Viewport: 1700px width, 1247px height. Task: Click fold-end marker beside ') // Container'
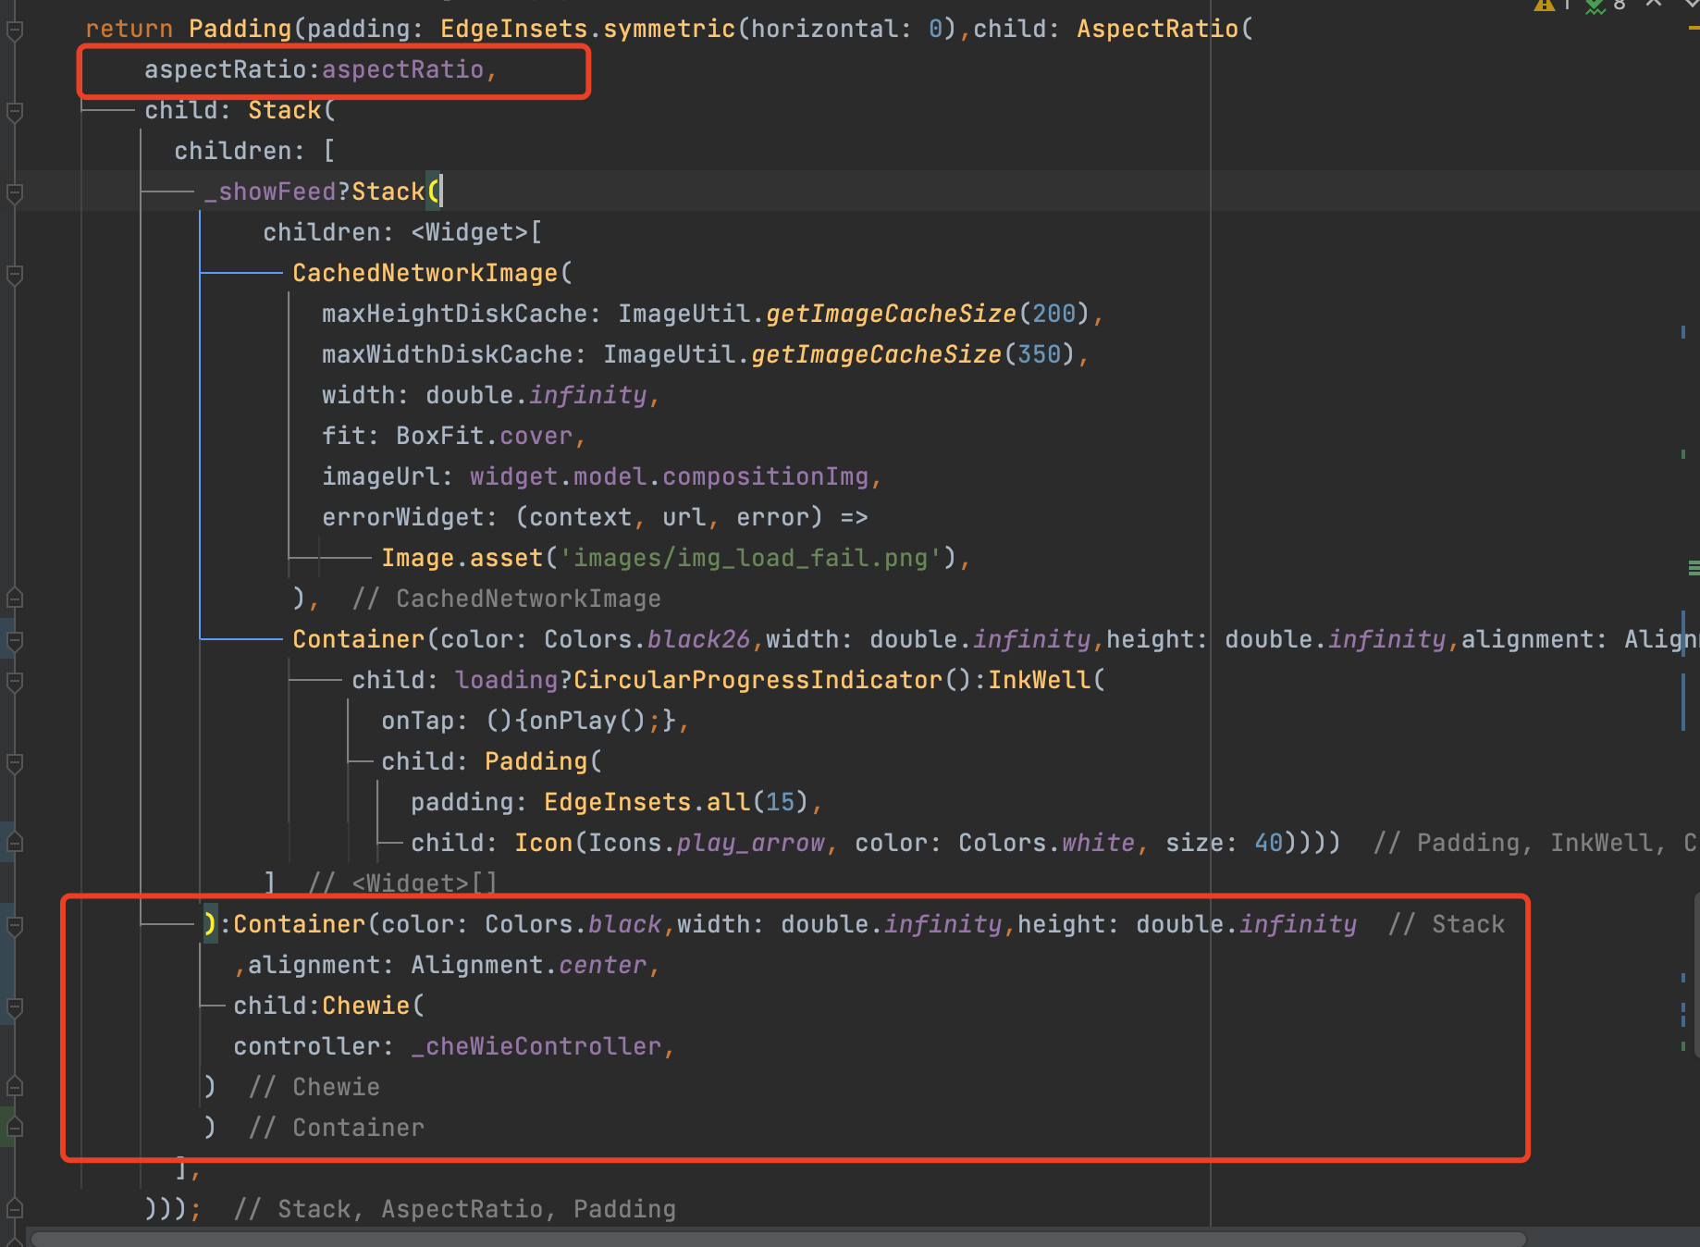14,1129
